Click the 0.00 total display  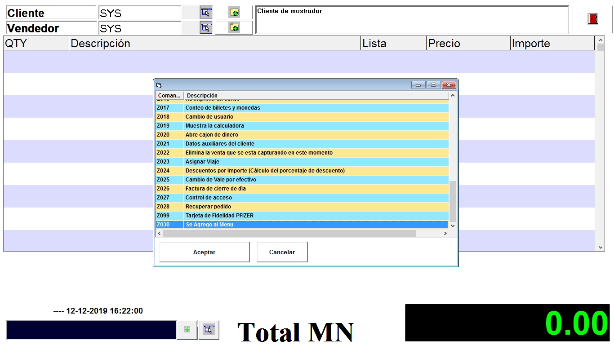click(x=507, y=323)
